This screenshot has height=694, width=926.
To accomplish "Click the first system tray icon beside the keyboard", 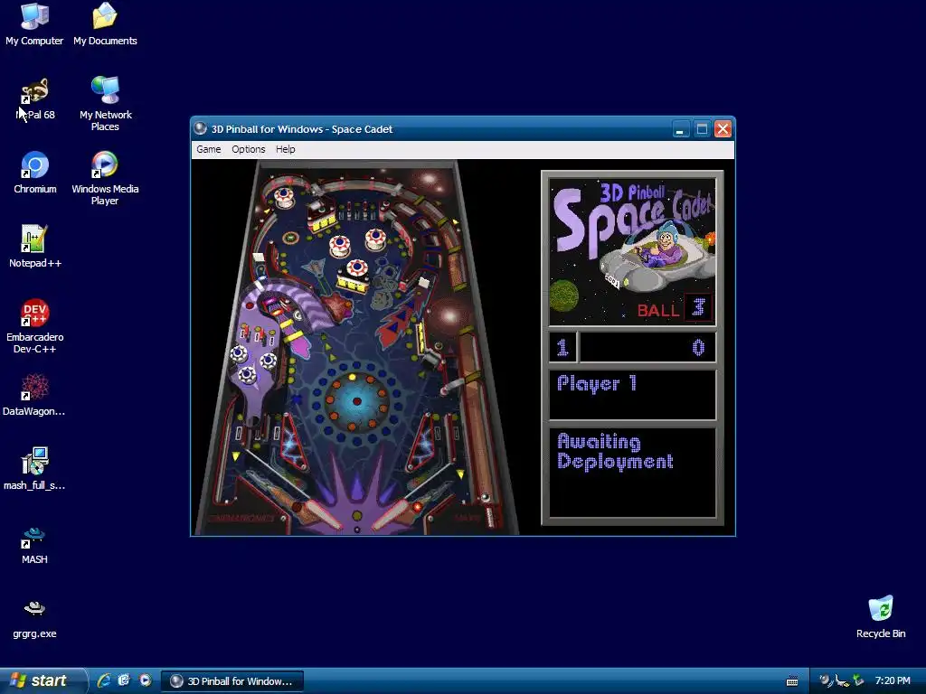I will 826,681.
